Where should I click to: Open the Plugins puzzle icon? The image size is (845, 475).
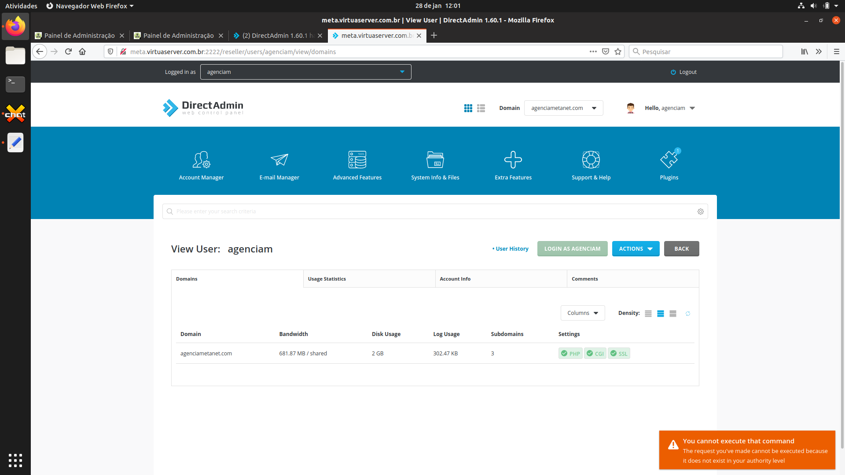point(669,160)
